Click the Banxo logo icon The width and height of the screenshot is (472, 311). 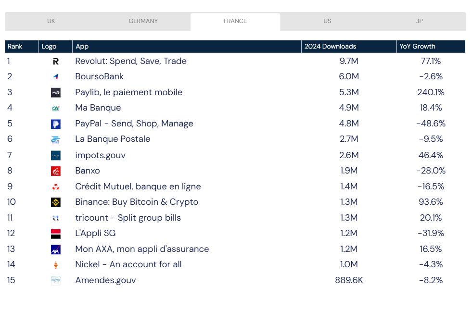tap(56, 171)
